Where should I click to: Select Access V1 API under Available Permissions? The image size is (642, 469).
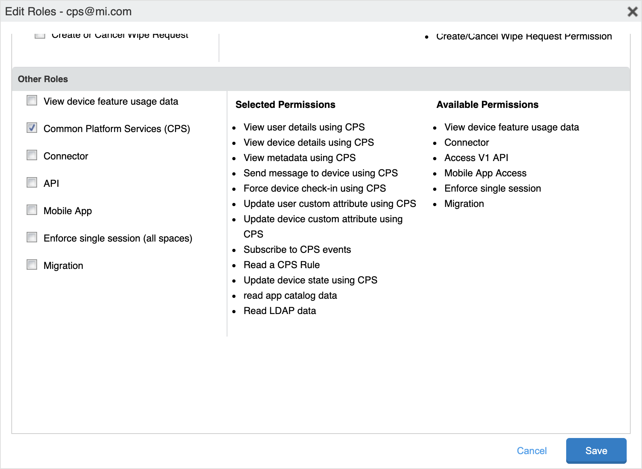click(x=476, y=157)
